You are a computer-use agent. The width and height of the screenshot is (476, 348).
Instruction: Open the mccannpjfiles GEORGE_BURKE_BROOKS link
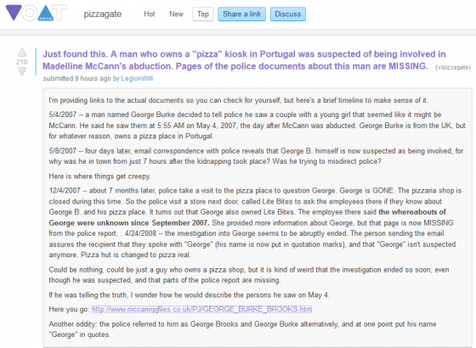202,309
